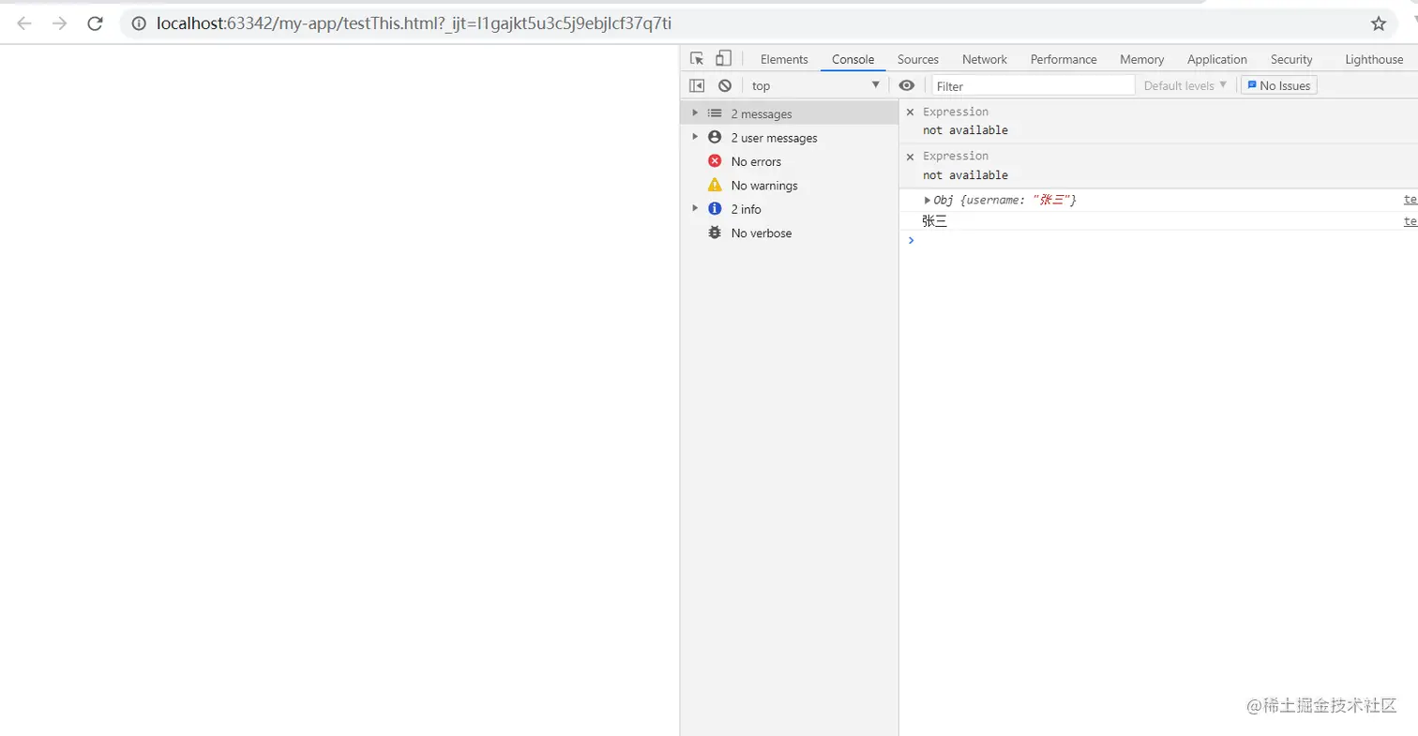Clear the console with the ban icon
This screenshot has height=736, width=1418.
(x=725, y=85)
